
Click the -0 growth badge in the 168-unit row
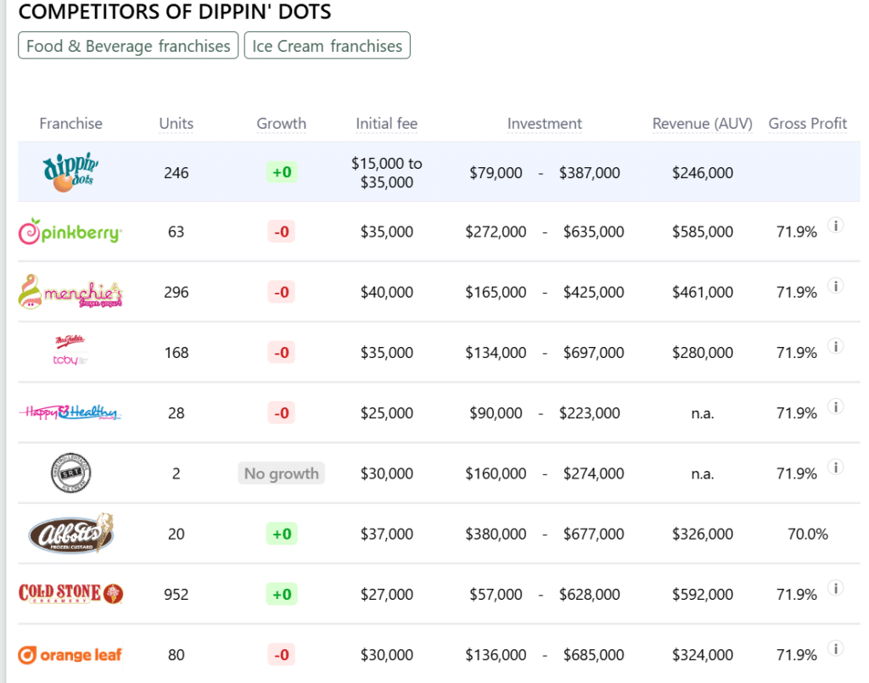(x=282, y=352)
